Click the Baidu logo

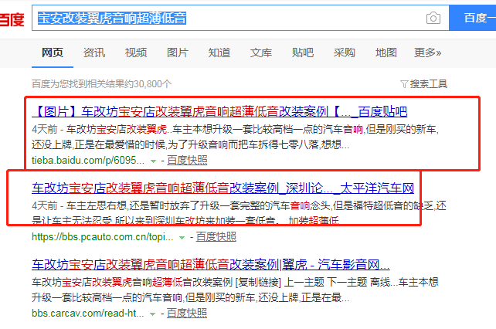[12, 19]
